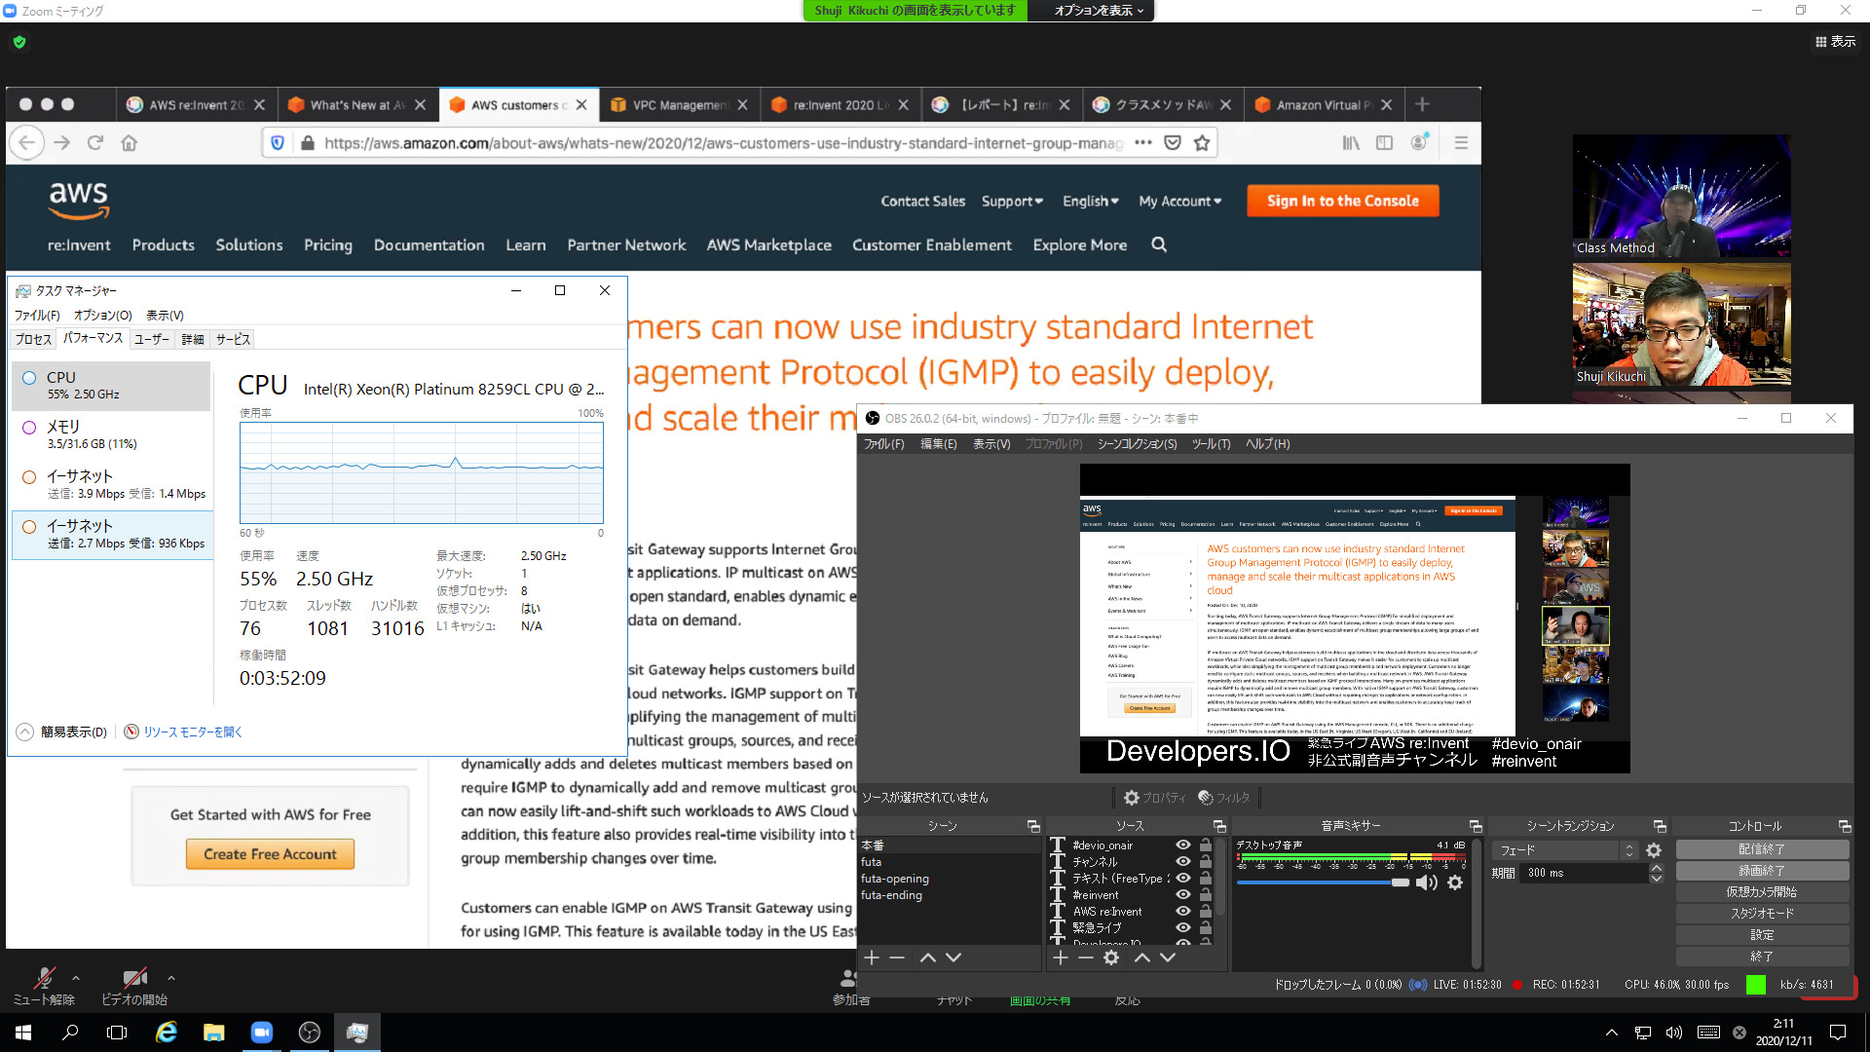Viewport: 1870px width, 1052px height.
Task: Pop out the コントロール dock panel
Action: click(x=1844, y=826)
